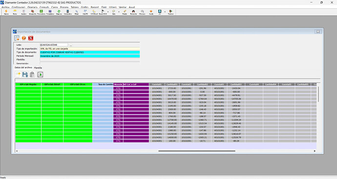Click the Terminar exit toolbar icon
337x179 pixels.
(170, 11)
